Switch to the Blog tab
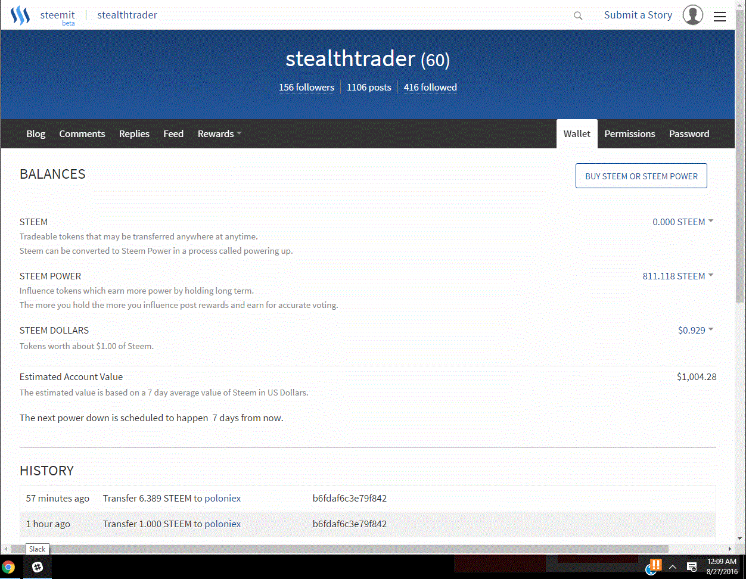Viewport: 746px width, 579px height. pyautogui.click(x=36, y=134)
